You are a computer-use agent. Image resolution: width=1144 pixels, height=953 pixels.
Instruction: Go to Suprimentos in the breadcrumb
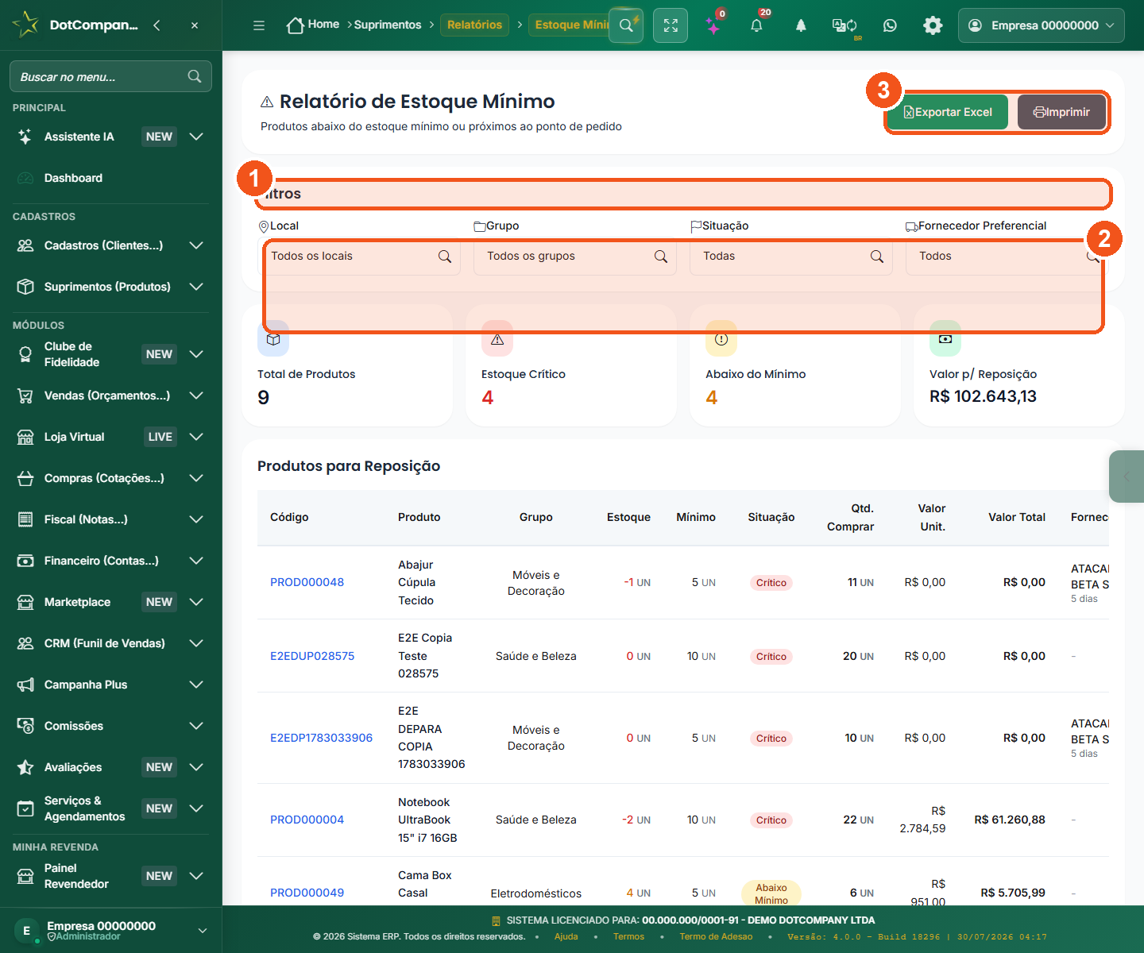click(388, 25)
